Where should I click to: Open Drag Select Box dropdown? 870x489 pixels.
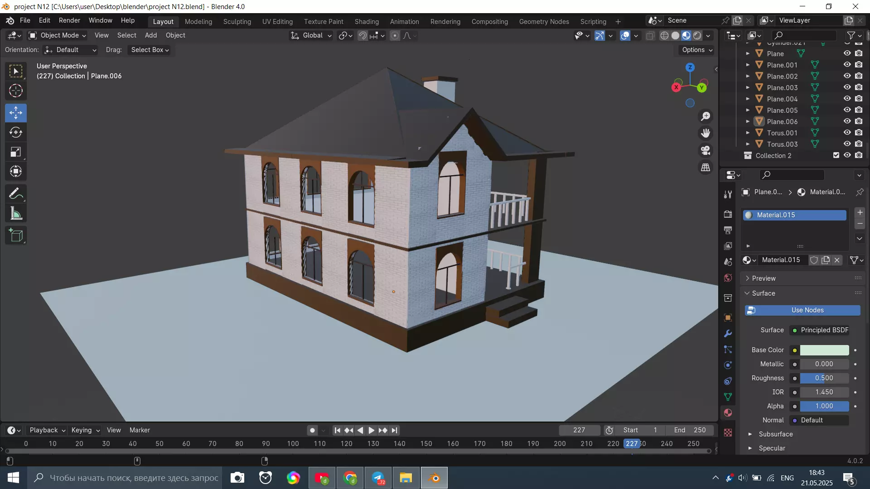pyautogui.click(x=150, y=50)
